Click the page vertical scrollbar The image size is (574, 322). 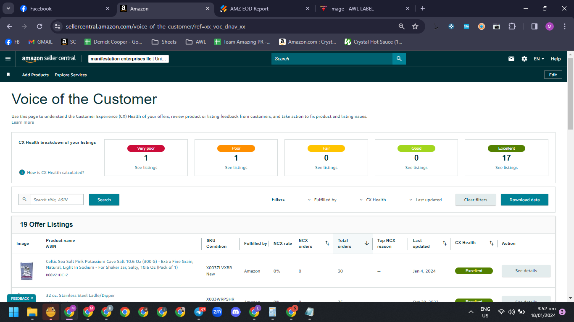click(570, 94)
